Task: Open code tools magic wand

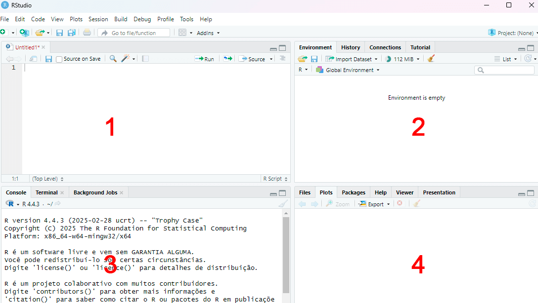Action: 125,59
